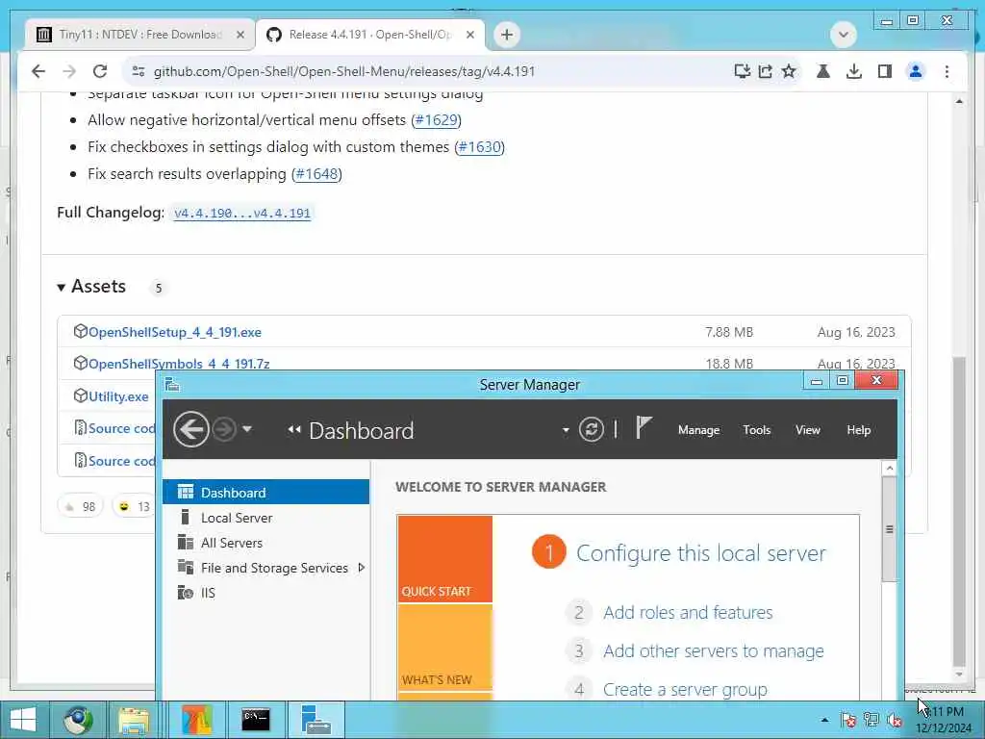Open Windows Start button
The width and height of the screenshot is (985, 739).
(x=23, y=720)
